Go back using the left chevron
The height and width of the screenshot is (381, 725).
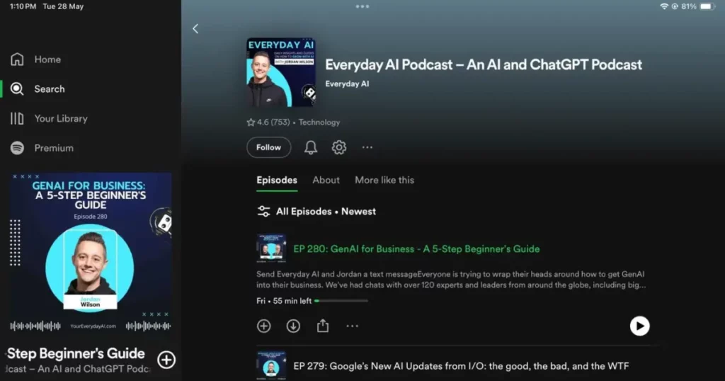point(195,28)
